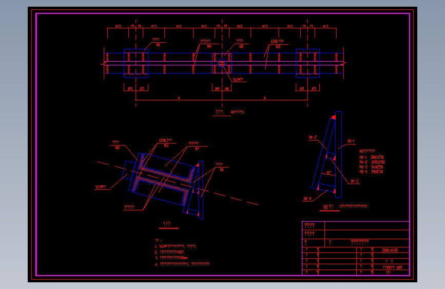Select the N1-4 leader callout under the detail view
The width and height of the screenshot is (445, 289).
click(307, 198)
